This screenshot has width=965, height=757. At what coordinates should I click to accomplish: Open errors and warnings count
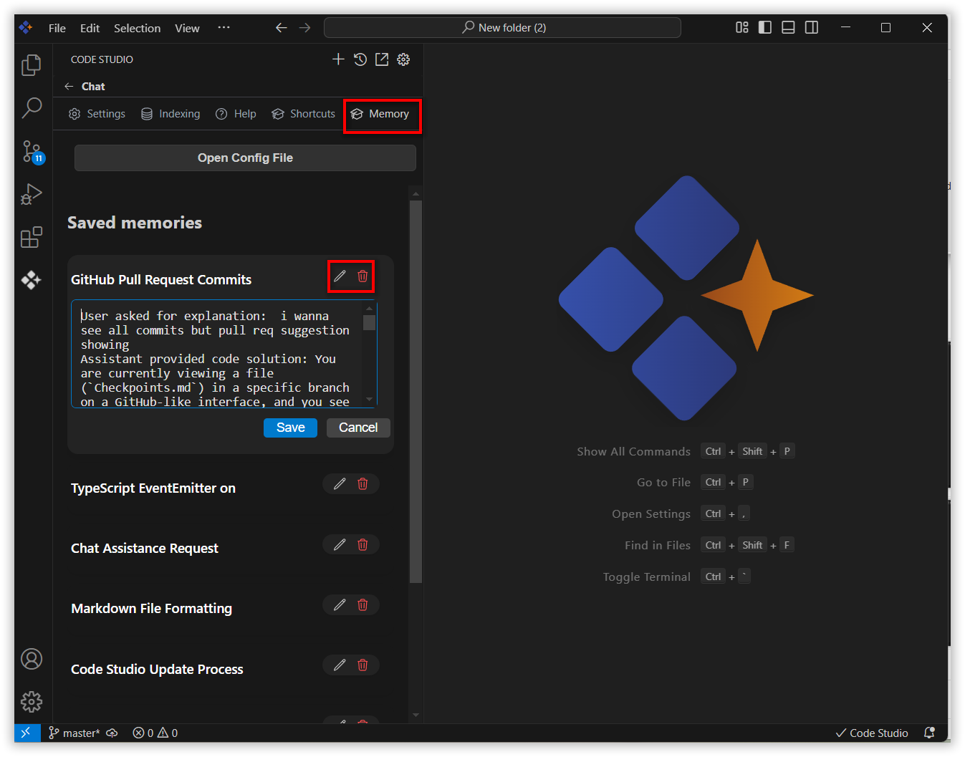(155, 733)
